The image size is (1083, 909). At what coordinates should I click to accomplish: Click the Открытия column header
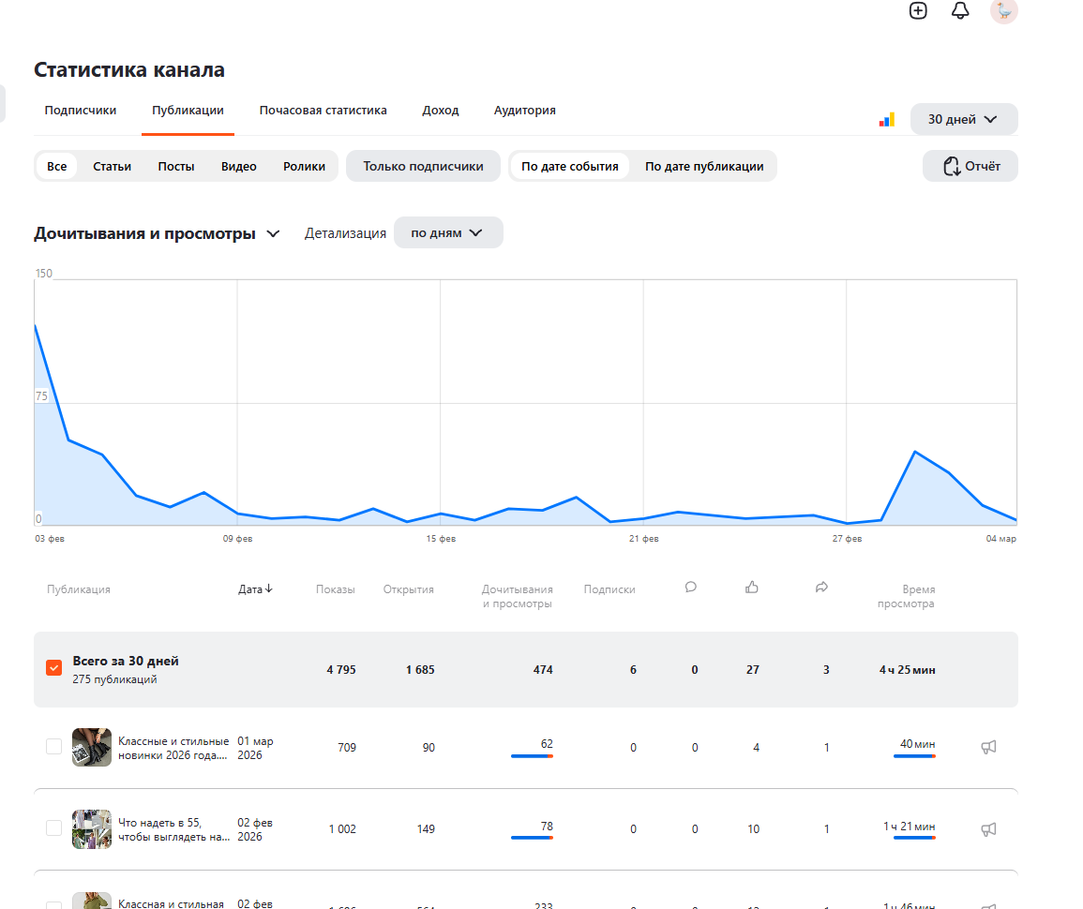408,589
